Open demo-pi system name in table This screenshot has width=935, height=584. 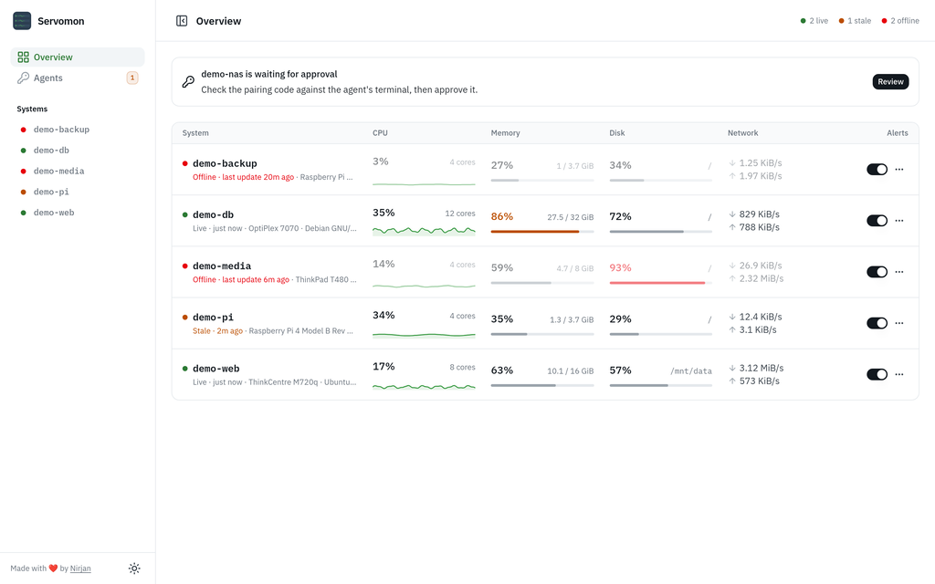pyautogui.click(x=213, y=317)
